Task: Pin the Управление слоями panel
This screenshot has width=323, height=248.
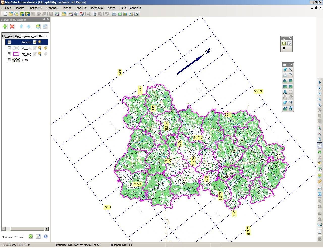Action: coord(44,19)
